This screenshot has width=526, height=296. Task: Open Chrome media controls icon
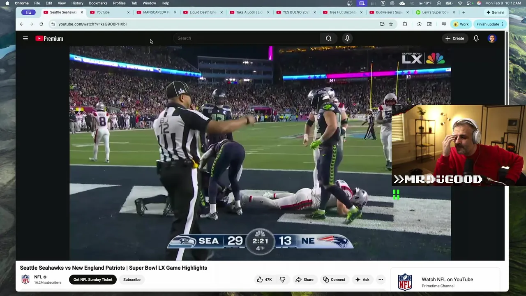(444, 24)
